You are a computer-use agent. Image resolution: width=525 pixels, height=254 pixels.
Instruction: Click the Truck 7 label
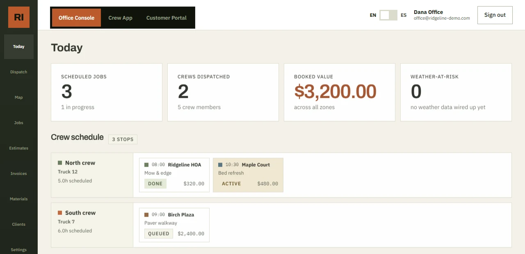pyautogui.click(x=66, y=222)
